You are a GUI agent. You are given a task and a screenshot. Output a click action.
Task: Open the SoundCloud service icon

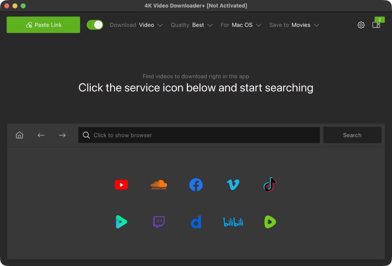tap(159, 185)
